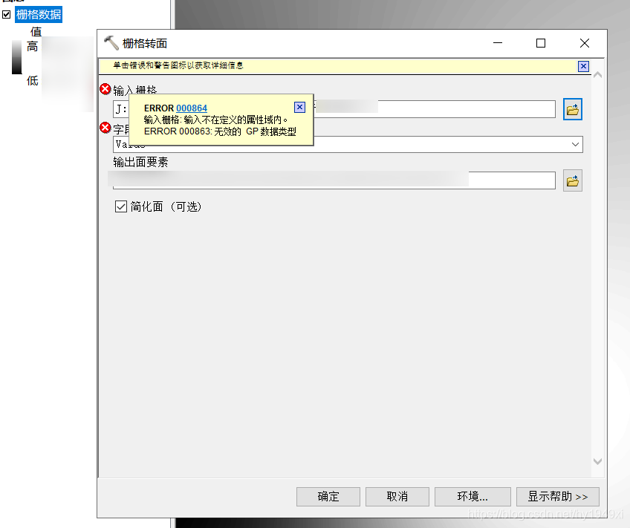Select the 栅格数据 layer in table of contents

tap(39, 14)
